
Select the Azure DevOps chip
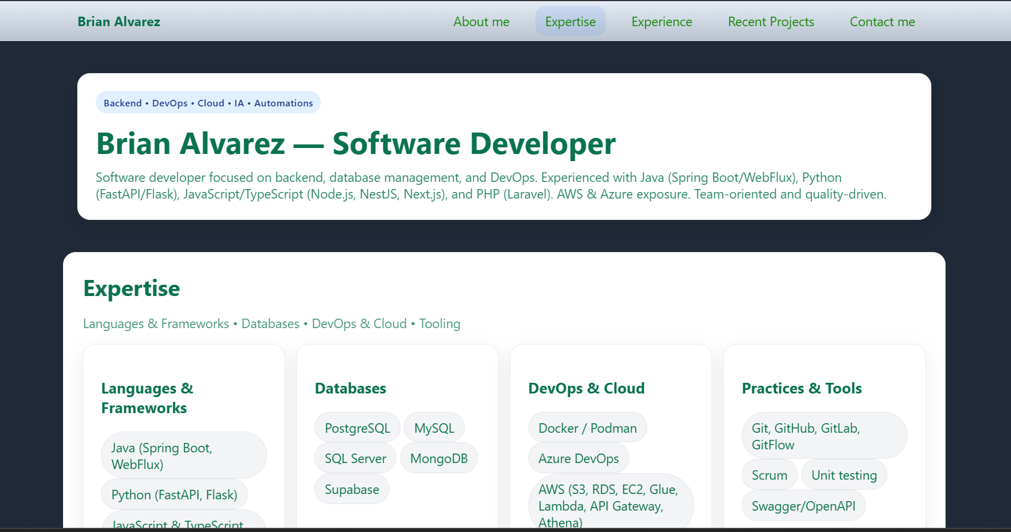click(x=578, y=458)
